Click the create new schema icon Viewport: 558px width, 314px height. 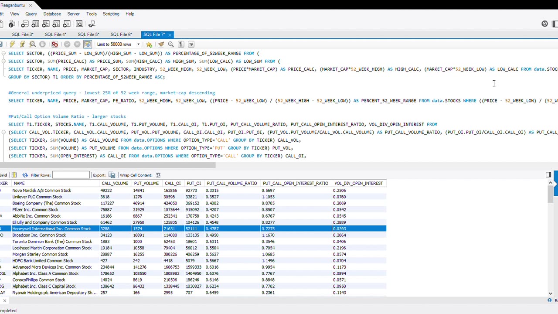pos(25,24)
